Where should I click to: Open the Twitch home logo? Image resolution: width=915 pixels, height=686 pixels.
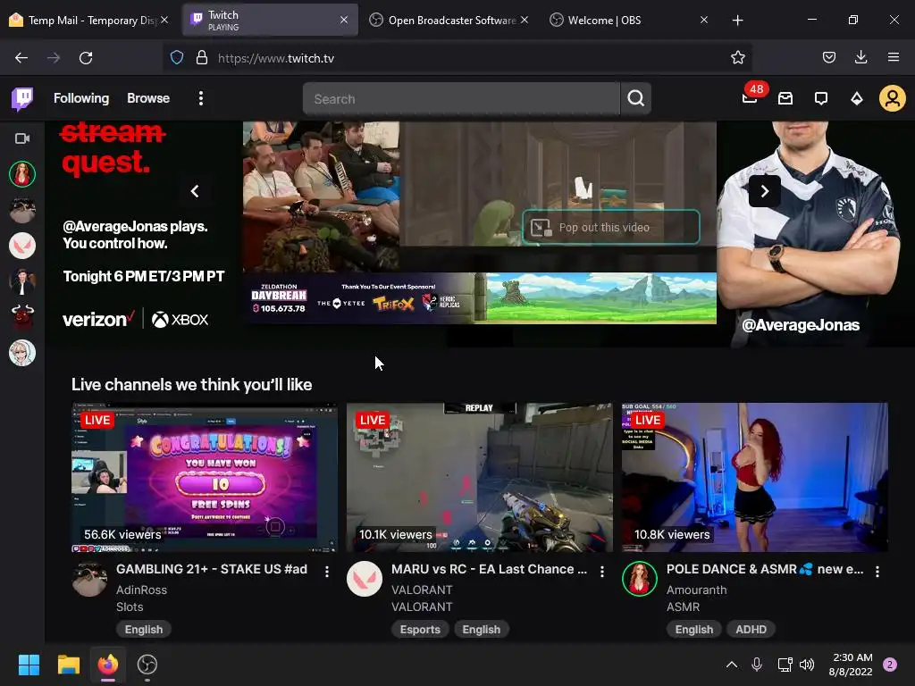pyautogui.click(x=22, y=98)
